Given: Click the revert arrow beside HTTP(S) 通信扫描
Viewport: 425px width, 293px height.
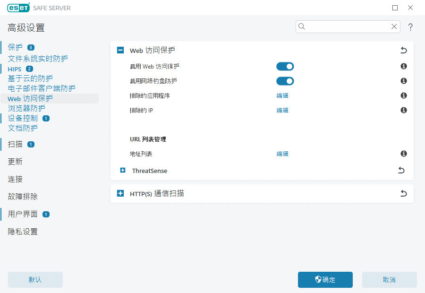Looking at the screenshot, I should (x=403, y=193).
